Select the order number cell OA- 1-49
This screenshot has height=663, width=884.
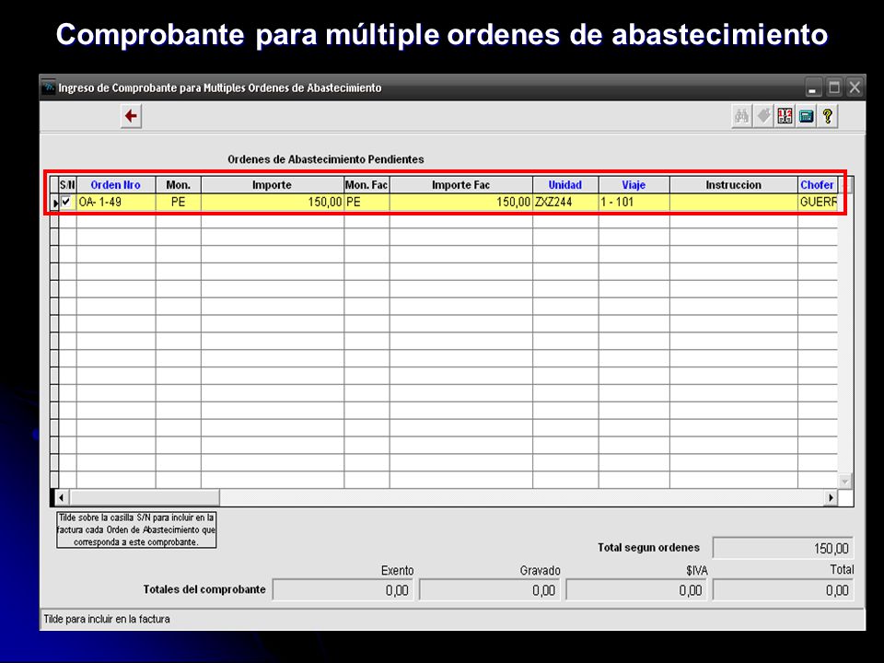pos(116,203)
